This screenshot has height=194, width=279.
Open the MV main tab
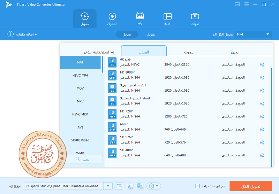click(140, 19)
